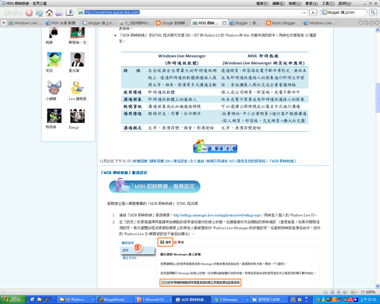380x304 pixels.
Task: Open the 書籤(A) menu
Action: point(312,3)
